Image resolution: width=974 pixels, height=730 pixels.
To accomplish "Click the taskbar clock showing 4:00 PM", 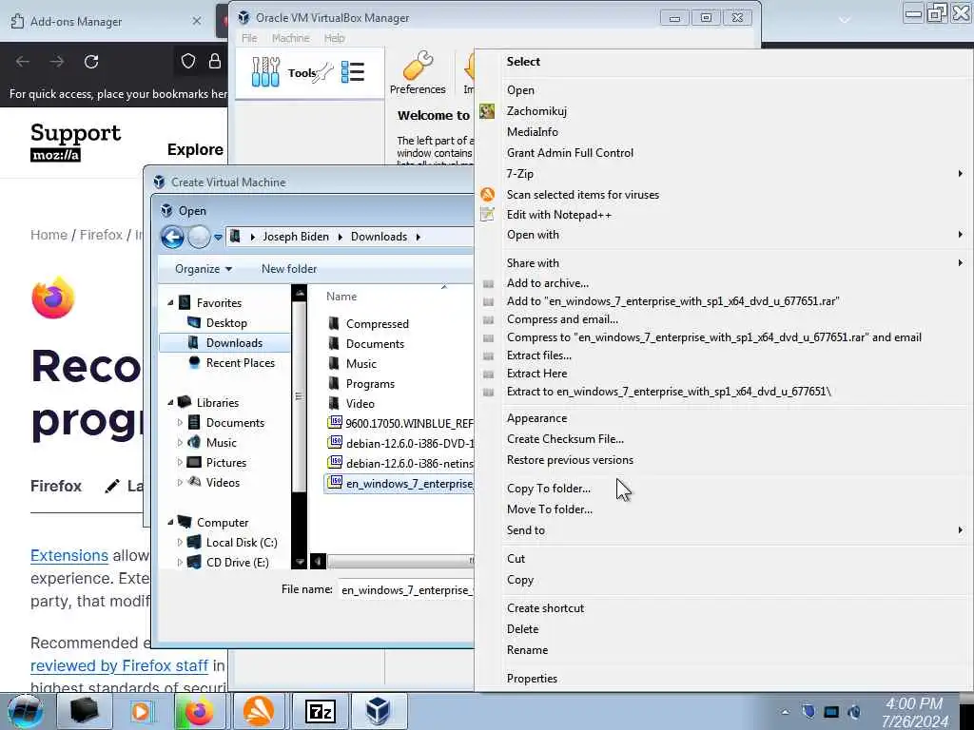I will (x=915, y=713).
